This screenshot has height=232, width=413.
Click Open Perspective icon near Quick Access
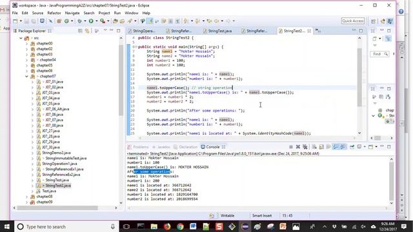(x=373, y=21)
